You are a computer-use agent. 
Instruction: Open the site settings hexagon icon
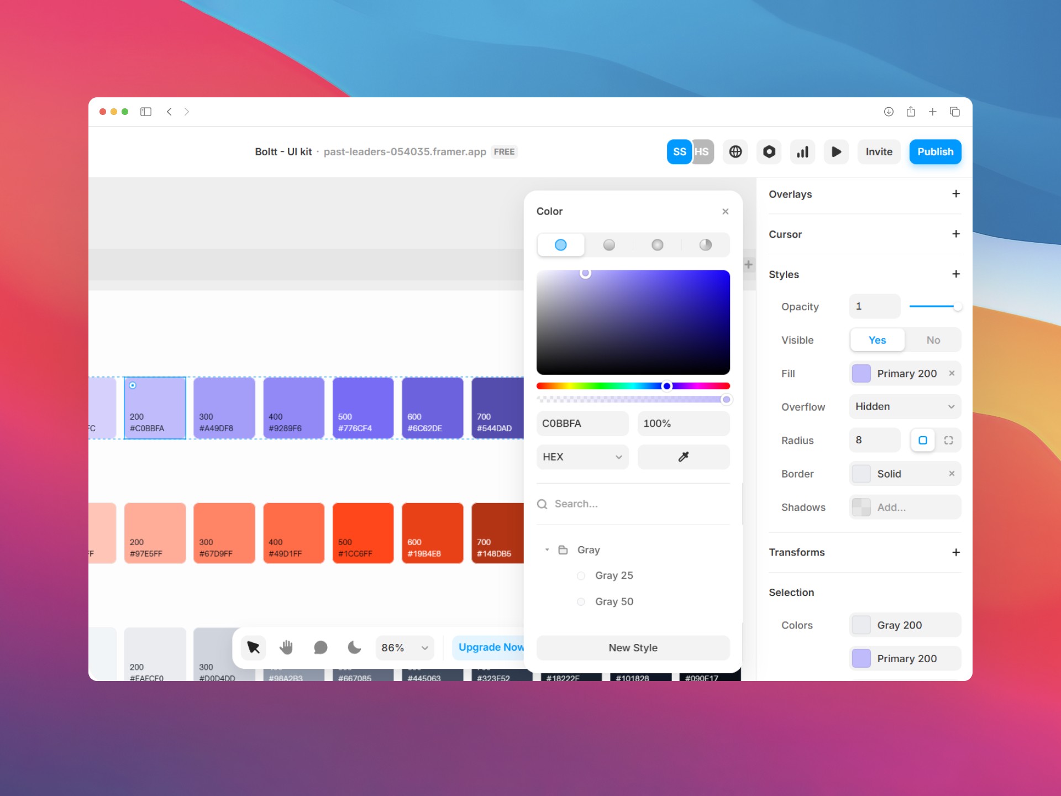click(769, 151)
